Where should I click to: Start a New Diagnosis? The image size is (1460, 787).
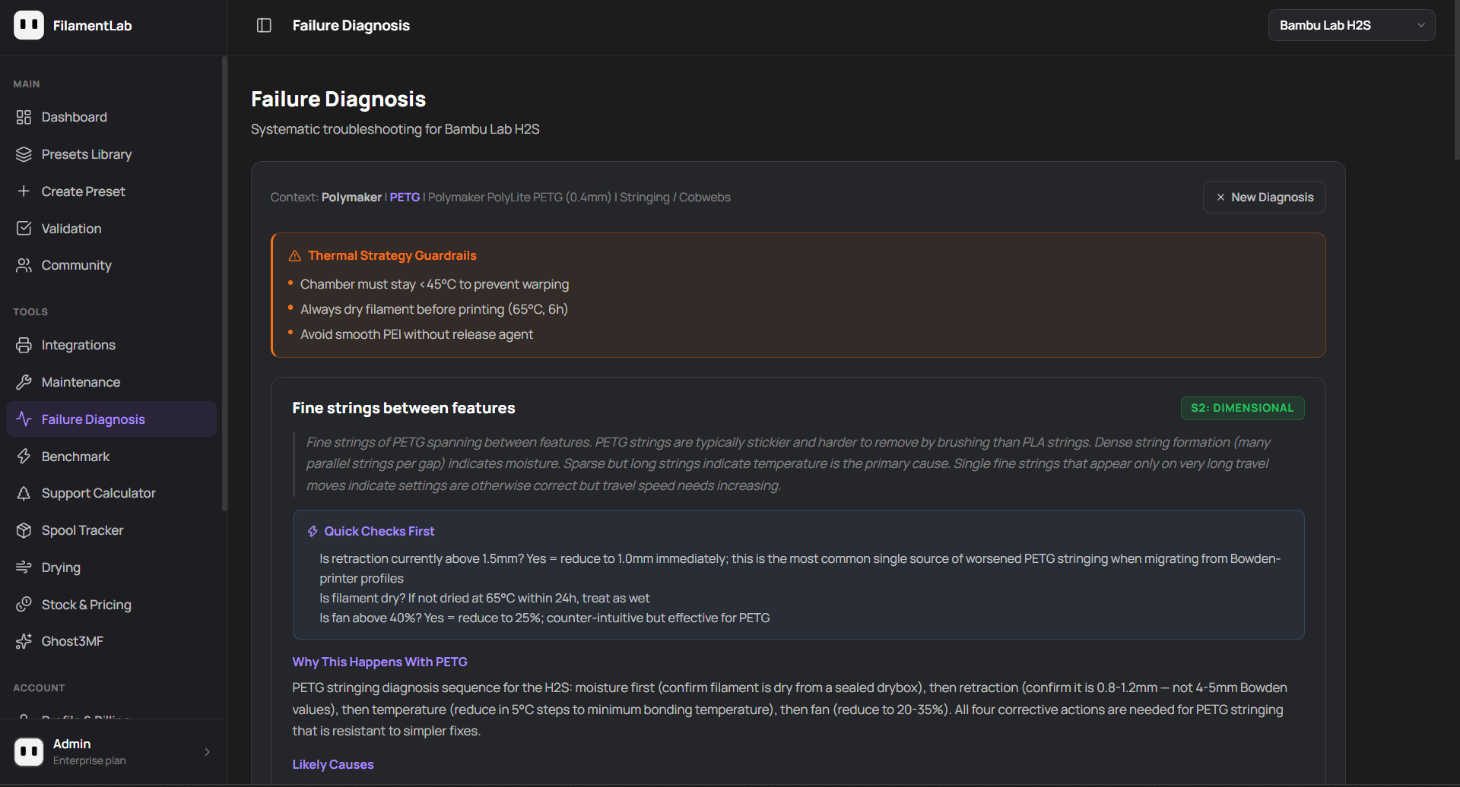(1264, 198)
